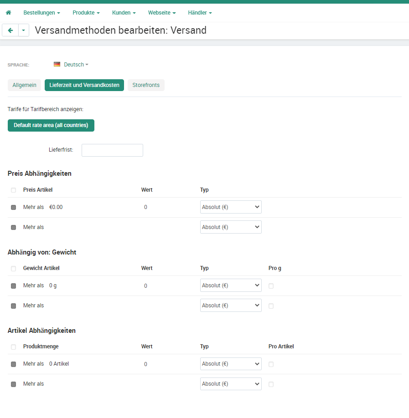
Task: Toggle the Produktmenge header checkbox
Action: [x=13, y=347]
